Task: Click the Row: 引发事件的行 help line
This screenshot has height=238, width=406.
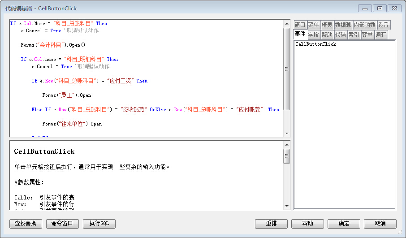Action: click(44, 204)
